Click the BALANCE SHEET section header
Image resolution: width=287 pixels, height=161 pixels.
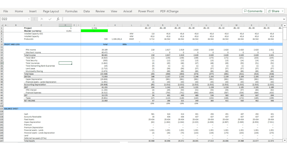tap(11, 109)
